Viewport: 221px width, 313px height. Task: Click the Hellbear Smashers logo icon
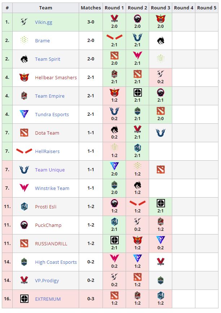(x=24, y=77)
